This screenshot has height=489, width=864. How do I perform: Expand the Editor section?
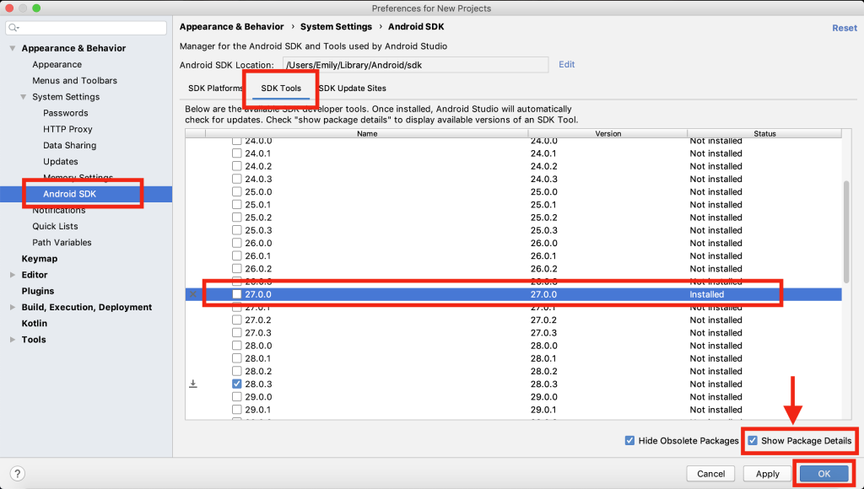point(13,275)
